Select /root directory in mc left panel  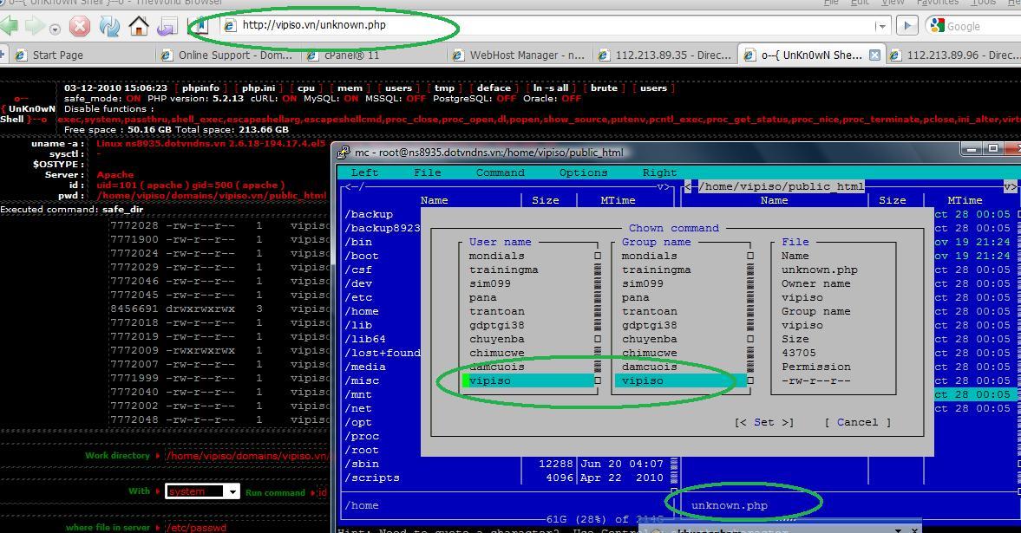[x=362, y=451]
